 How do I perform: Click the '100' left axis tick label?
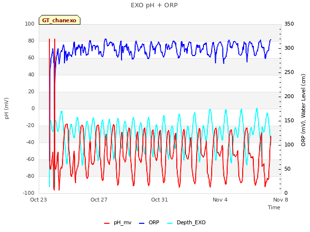coord(30,24)
